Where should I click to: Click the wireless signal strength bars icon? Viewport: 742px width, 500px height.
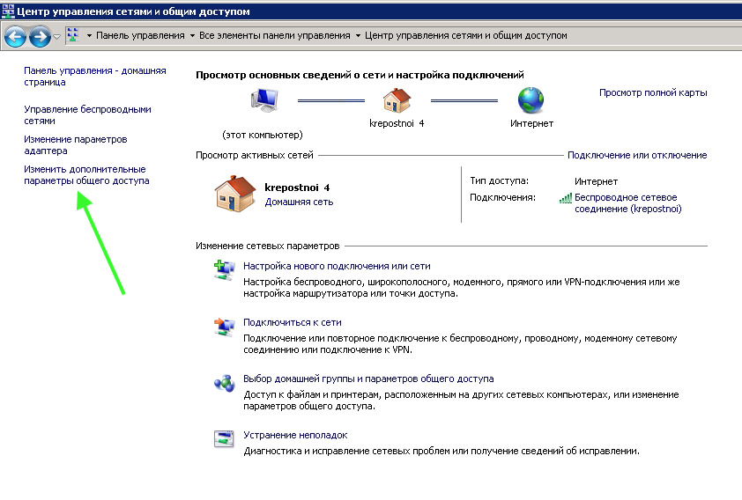tap(565, 198)
